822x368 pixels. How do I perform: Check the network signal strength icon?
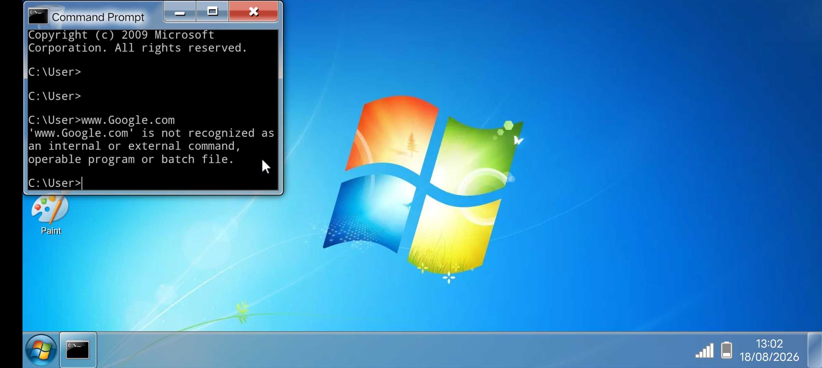[x=704, y=351]
